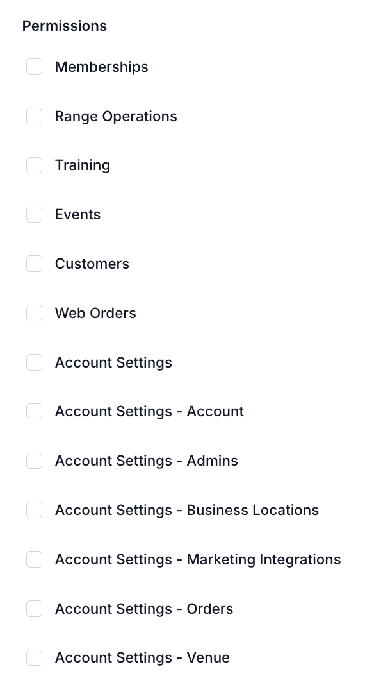Screen dimensions: 365x685
Task: Enable the Account Settings checkbox
Action: coord(34,362)
